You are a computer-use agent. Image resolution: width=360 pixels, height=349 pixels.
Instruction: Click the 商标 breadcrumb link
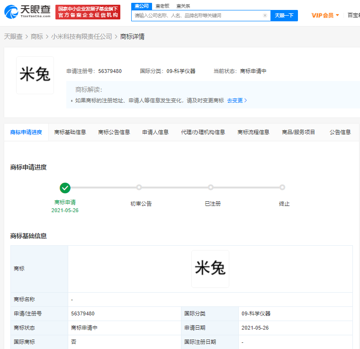pos(37,36)
